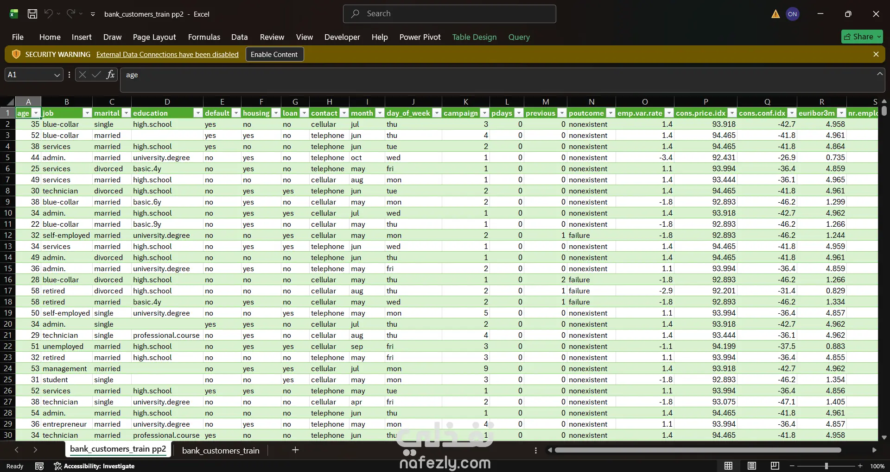This screenshot has width=890, height=472.
Task: Open Customize Quick Access Toolbar arrow
Action: tap(93, 14)
